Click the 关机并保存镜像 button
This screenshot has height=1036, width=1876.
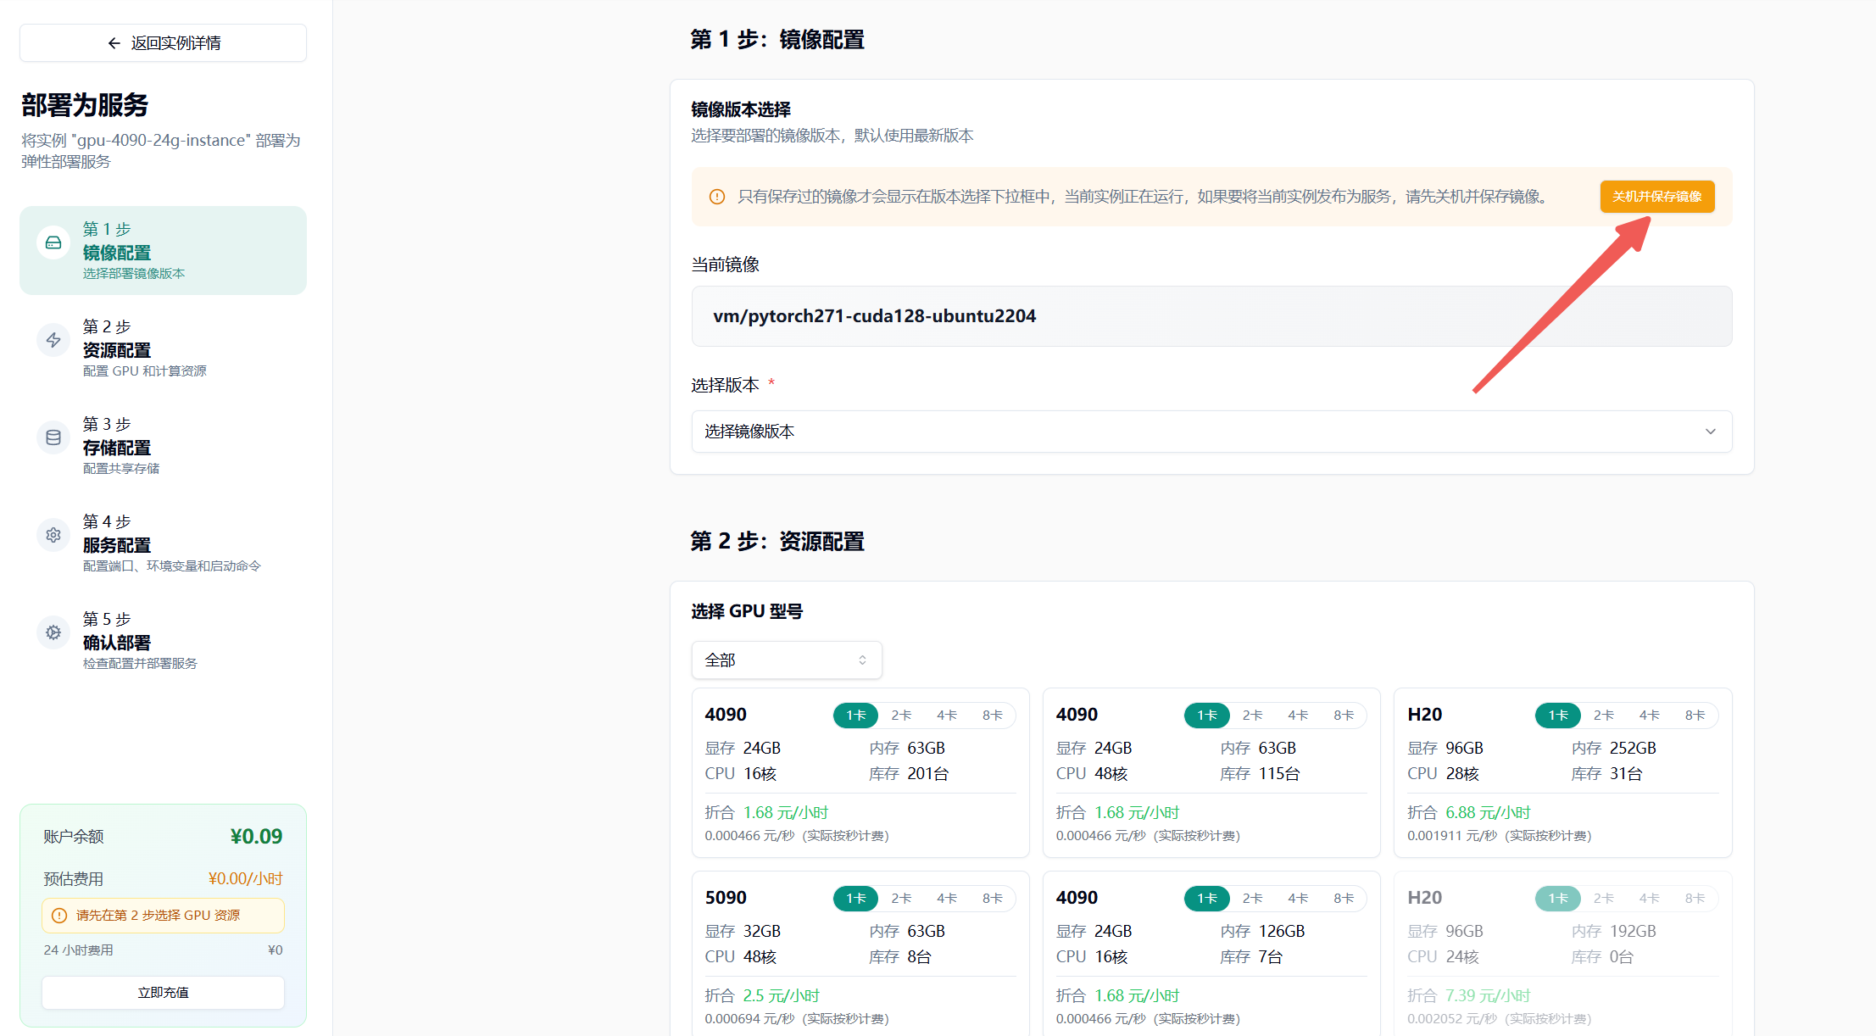tap(1656, 197)
